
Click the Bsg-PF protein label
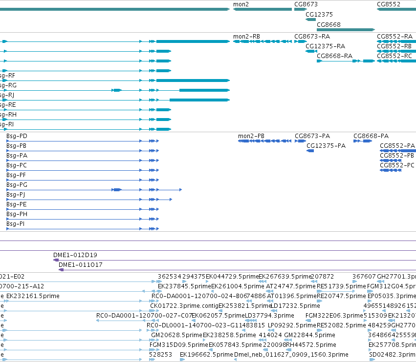[x=16, y=175]
